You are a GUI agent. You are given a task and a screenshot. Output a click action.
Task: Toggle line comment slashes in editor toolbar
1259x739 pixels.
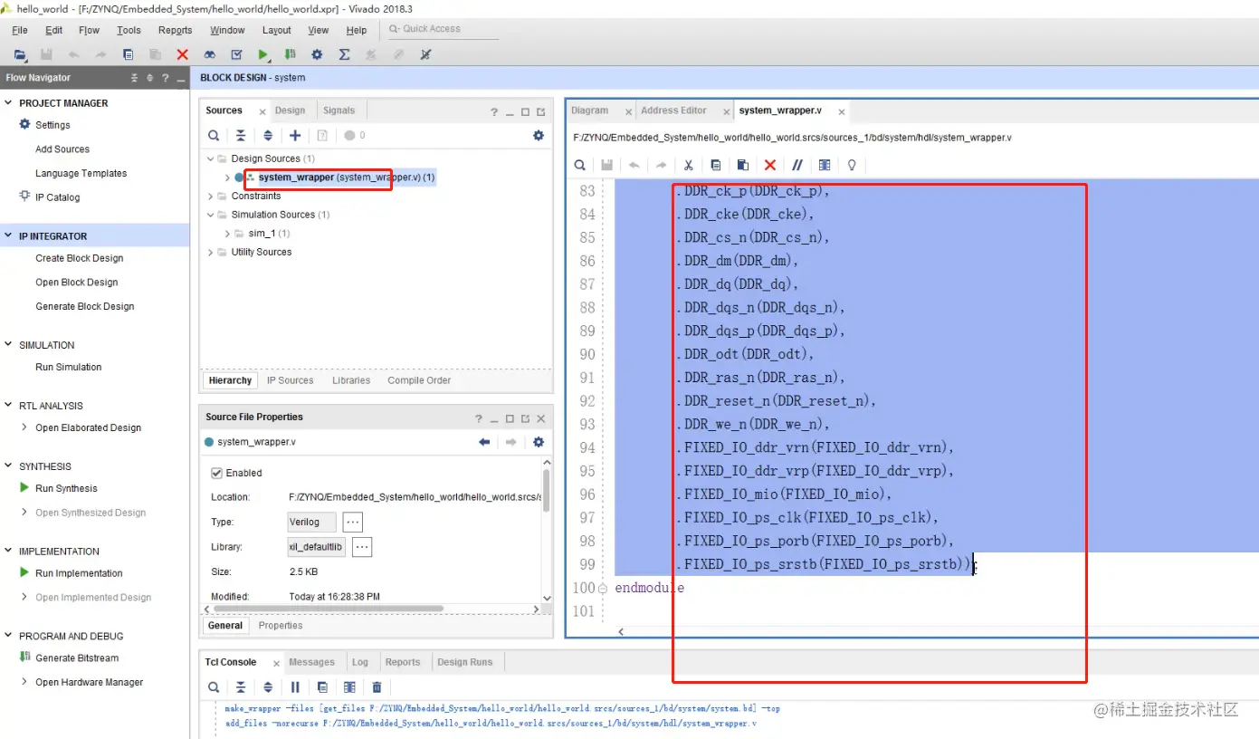(796, 165)
